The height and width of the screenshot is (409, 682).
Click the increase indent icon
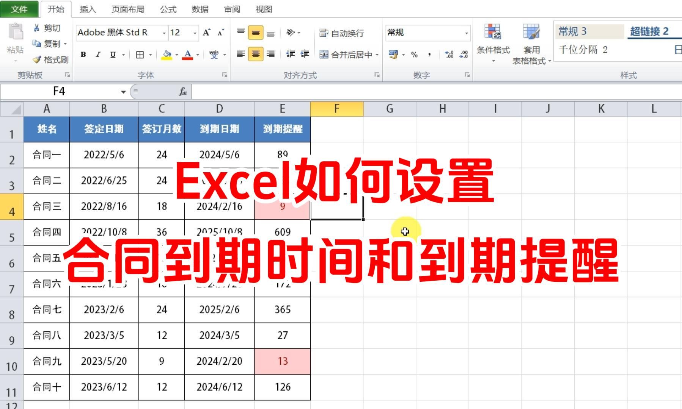305,54
